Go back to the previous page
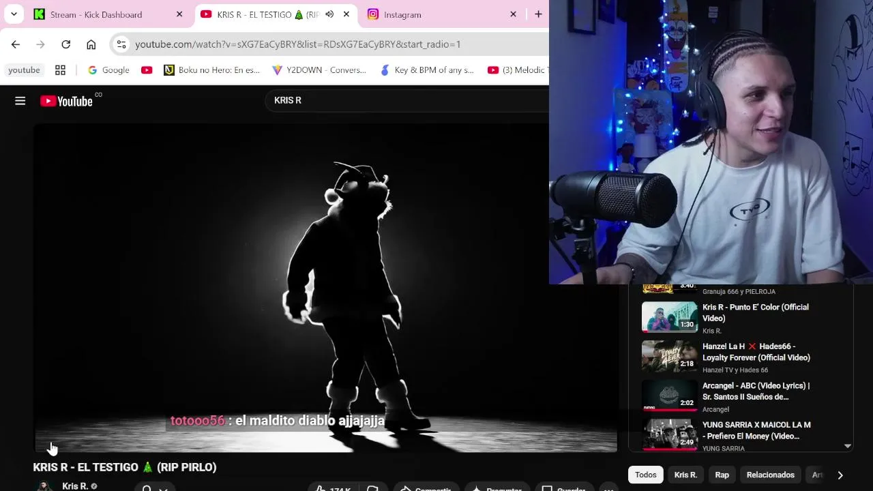The width and height of the screenshot is (873, 491). [16, 44]
